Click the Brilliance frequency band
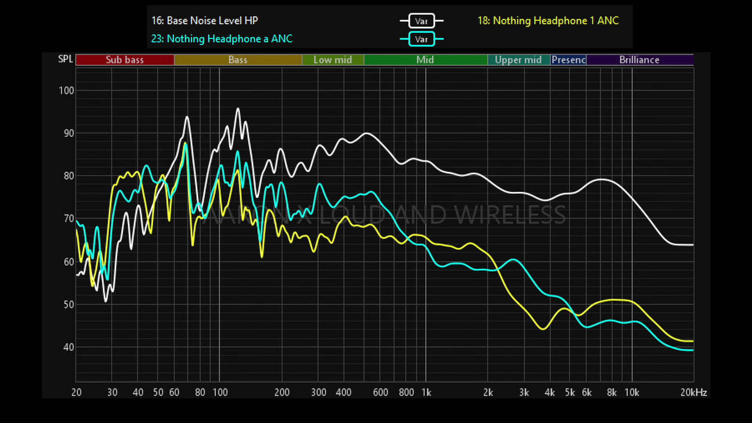Viewport: 752px width, 423px height. pos(640,60)
